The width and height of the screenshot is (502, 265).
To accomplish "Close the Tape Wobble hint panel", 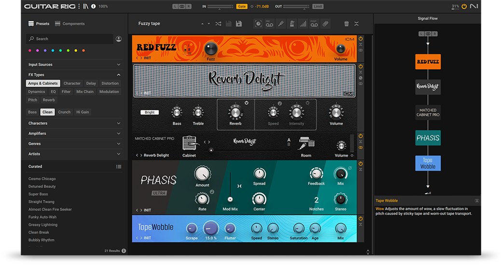I will 477,201.
